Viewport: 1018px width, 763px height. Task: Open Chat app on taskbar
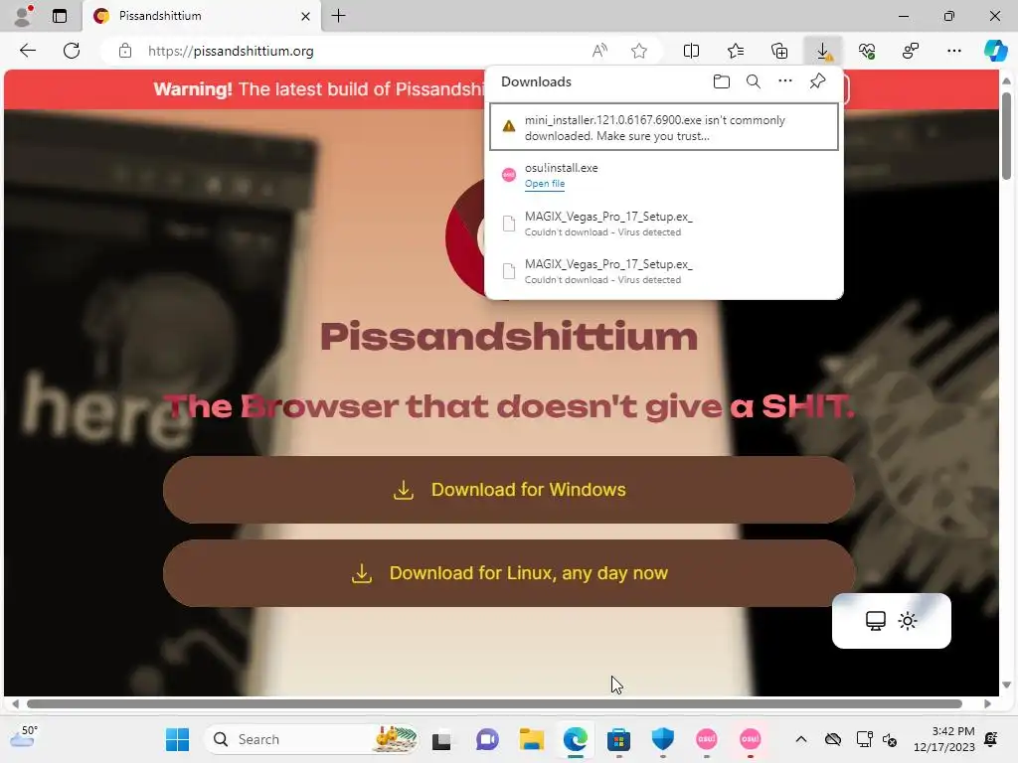(x=487, y=739)
